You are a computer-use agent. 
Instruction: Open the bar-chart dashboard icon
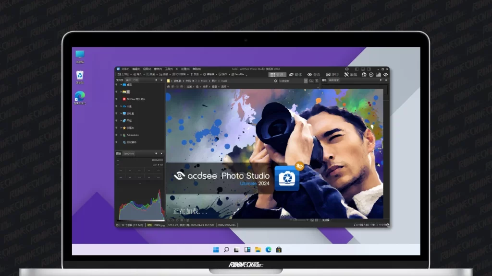click(378, 75)
